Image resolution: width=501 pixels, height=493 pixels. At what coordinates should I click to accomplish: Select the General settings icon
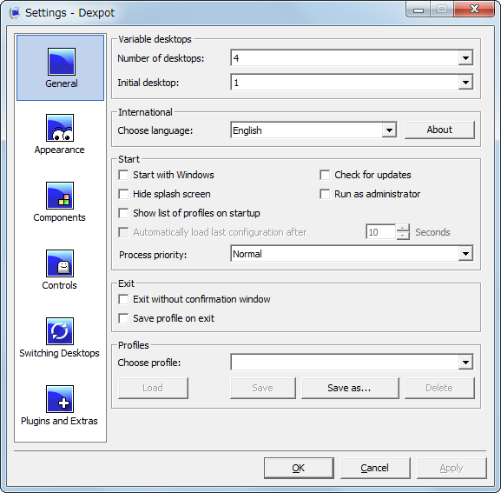[62, 62]
